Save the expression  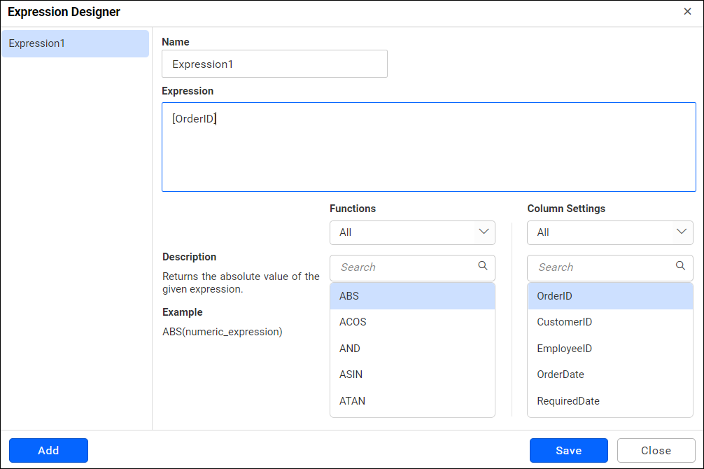tap(568, 451)
